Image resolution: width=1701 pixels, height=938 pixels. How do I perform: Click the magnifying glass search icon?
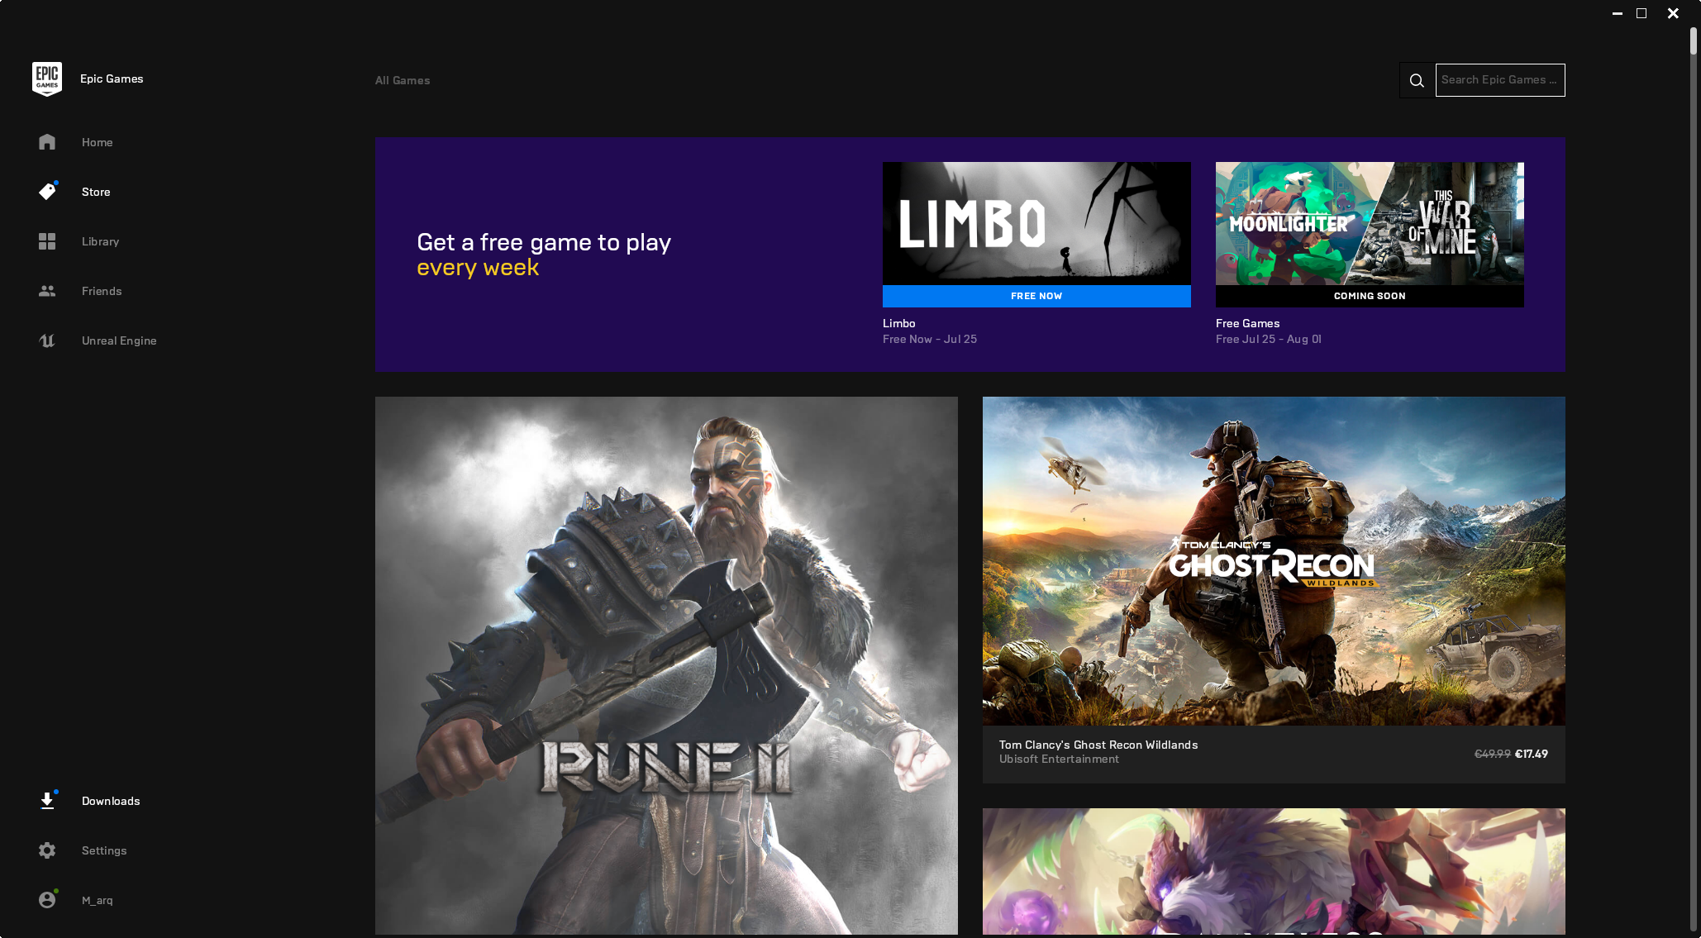(x=1417, y=80)
